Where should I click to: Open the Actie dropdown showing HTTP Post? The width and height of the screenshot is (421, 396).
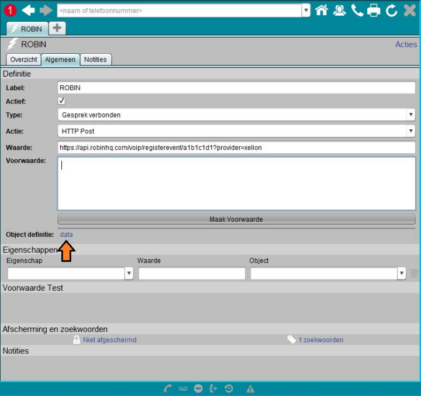pos(236,132)
